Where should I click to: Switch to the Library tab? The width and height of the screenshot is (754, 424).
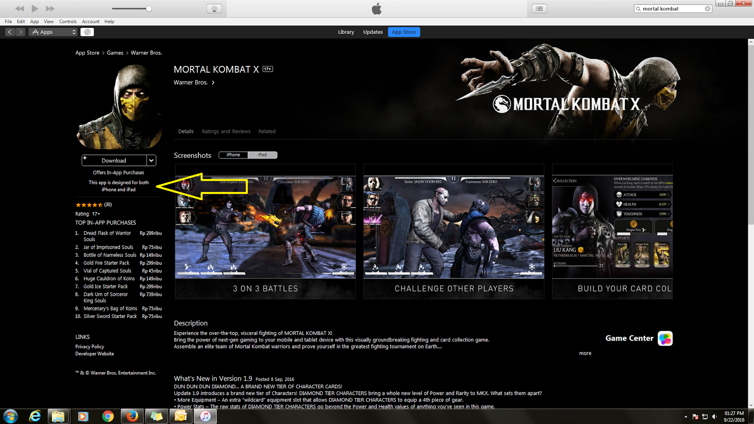click(346, 32)
